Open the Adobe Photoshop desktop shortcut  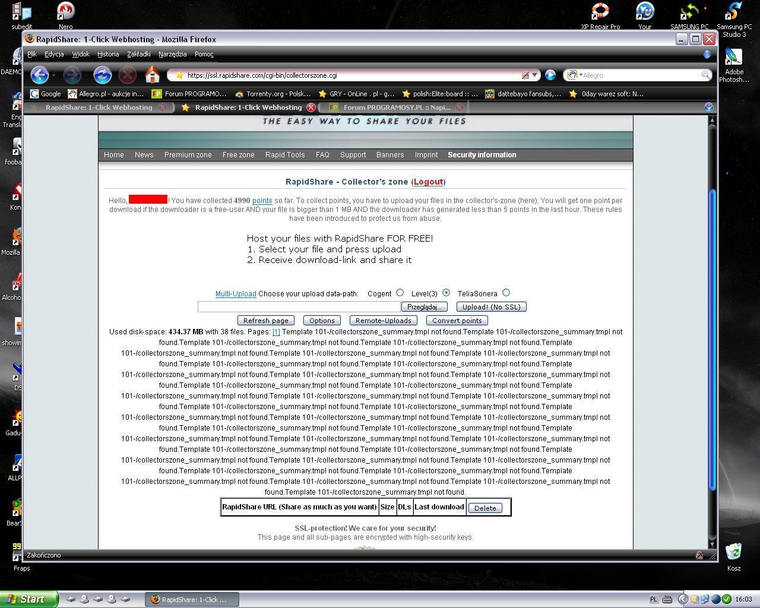pos(734,65)
